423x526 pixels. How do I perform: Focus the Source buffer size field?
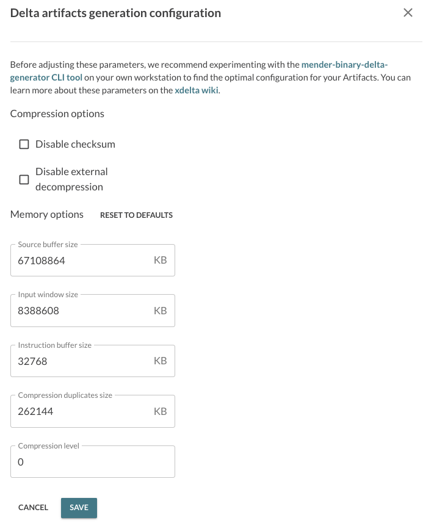(79, 261)
